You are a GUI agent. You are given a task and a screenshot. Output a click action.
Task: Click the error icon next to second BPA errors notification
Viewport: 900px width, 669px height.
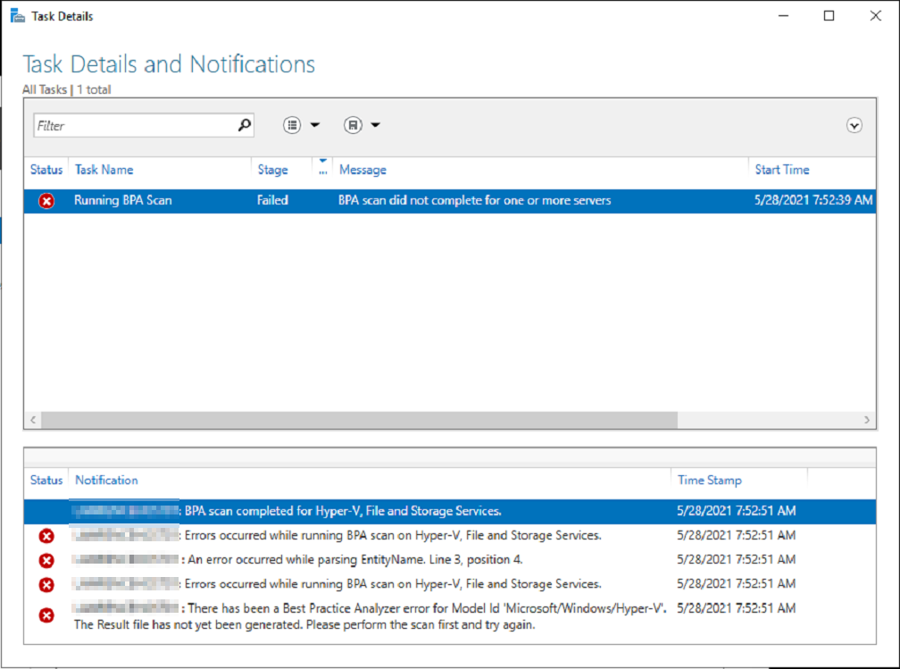pyautogui.click(x=46, y=584)
